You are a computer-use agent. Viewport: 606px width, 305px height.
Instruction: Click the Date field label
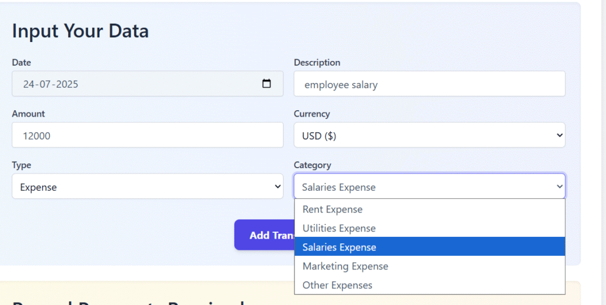(x=21, y=63)
